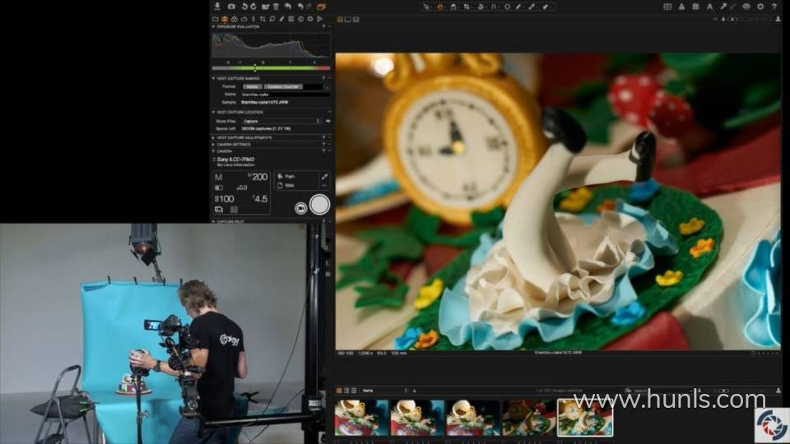Collapse the Camera panel
This screenshot has height=444, width=790.
(x=214, y=151)
